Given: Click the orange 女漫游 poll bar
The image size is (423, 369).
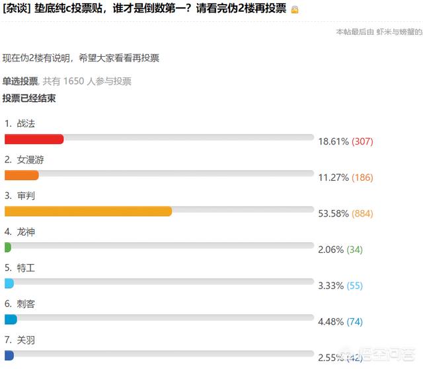Looking at the screenshot, I should (22, 175).
